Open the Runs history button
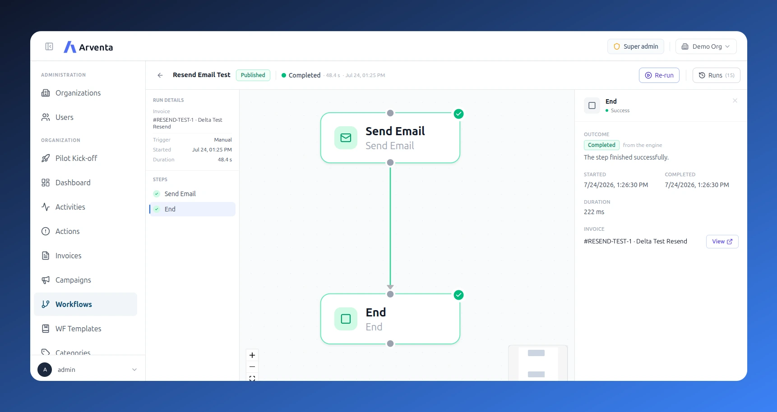The image size is (777, 412). (x=717, y=75)
